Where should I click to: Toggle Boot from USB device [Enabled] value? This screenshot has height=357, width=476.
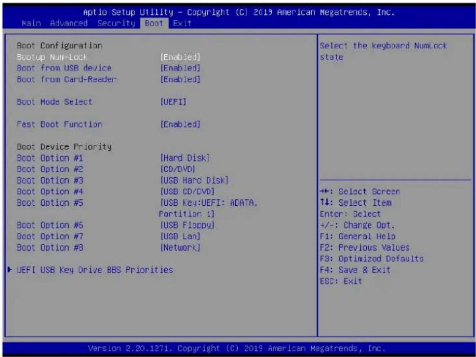click(180, 68)
